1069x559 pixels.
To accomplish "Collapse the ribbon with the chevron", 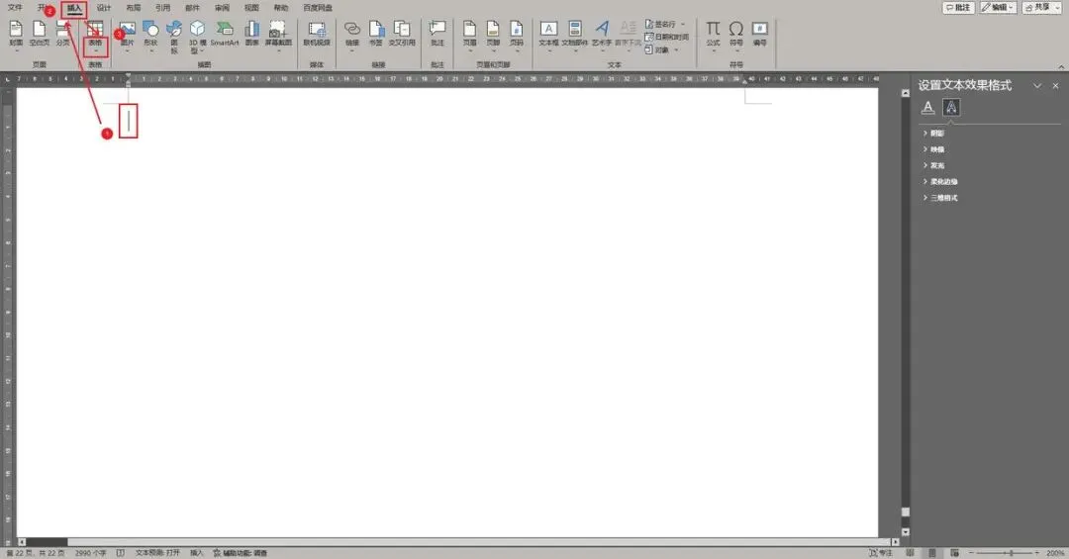I will 1061,66.
